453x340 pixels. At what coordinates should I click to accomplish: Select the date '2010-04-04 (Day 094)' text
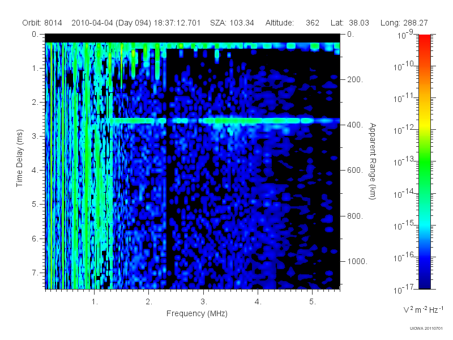111,23
